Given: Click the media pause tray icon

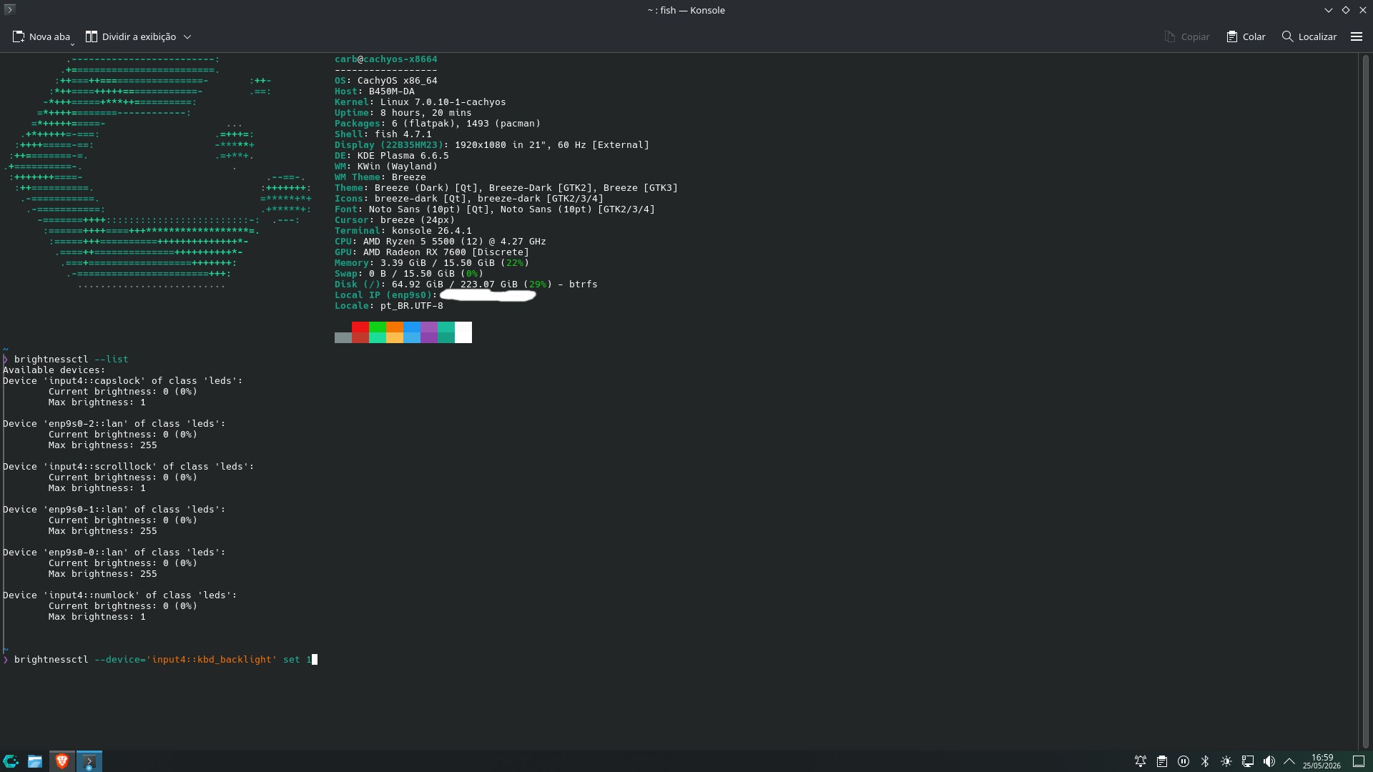Looking at the screenshot, I should 1183,761.
